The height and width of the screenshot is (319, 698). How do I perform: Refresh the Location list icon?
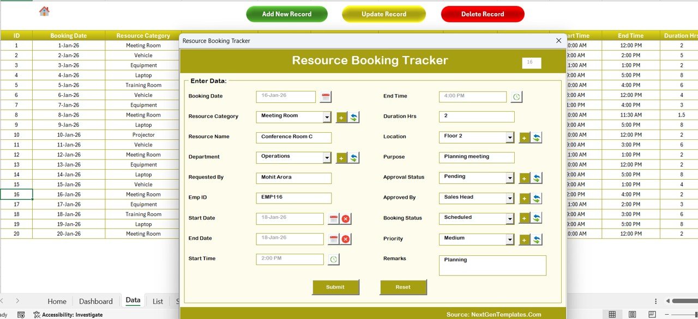click(x=537, y=138)
